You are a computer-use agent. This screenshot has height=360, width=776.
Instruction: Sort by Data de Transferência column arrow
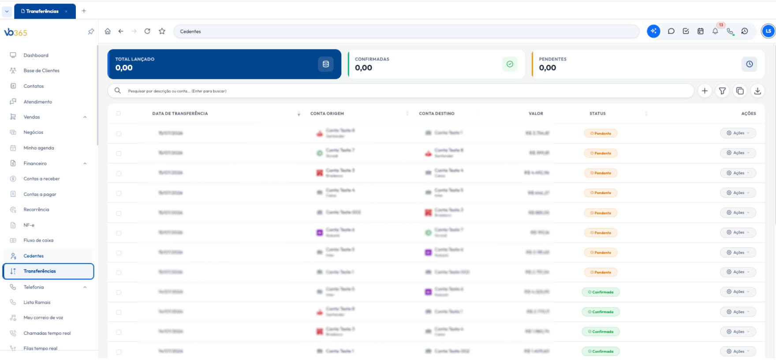[298, 114]
